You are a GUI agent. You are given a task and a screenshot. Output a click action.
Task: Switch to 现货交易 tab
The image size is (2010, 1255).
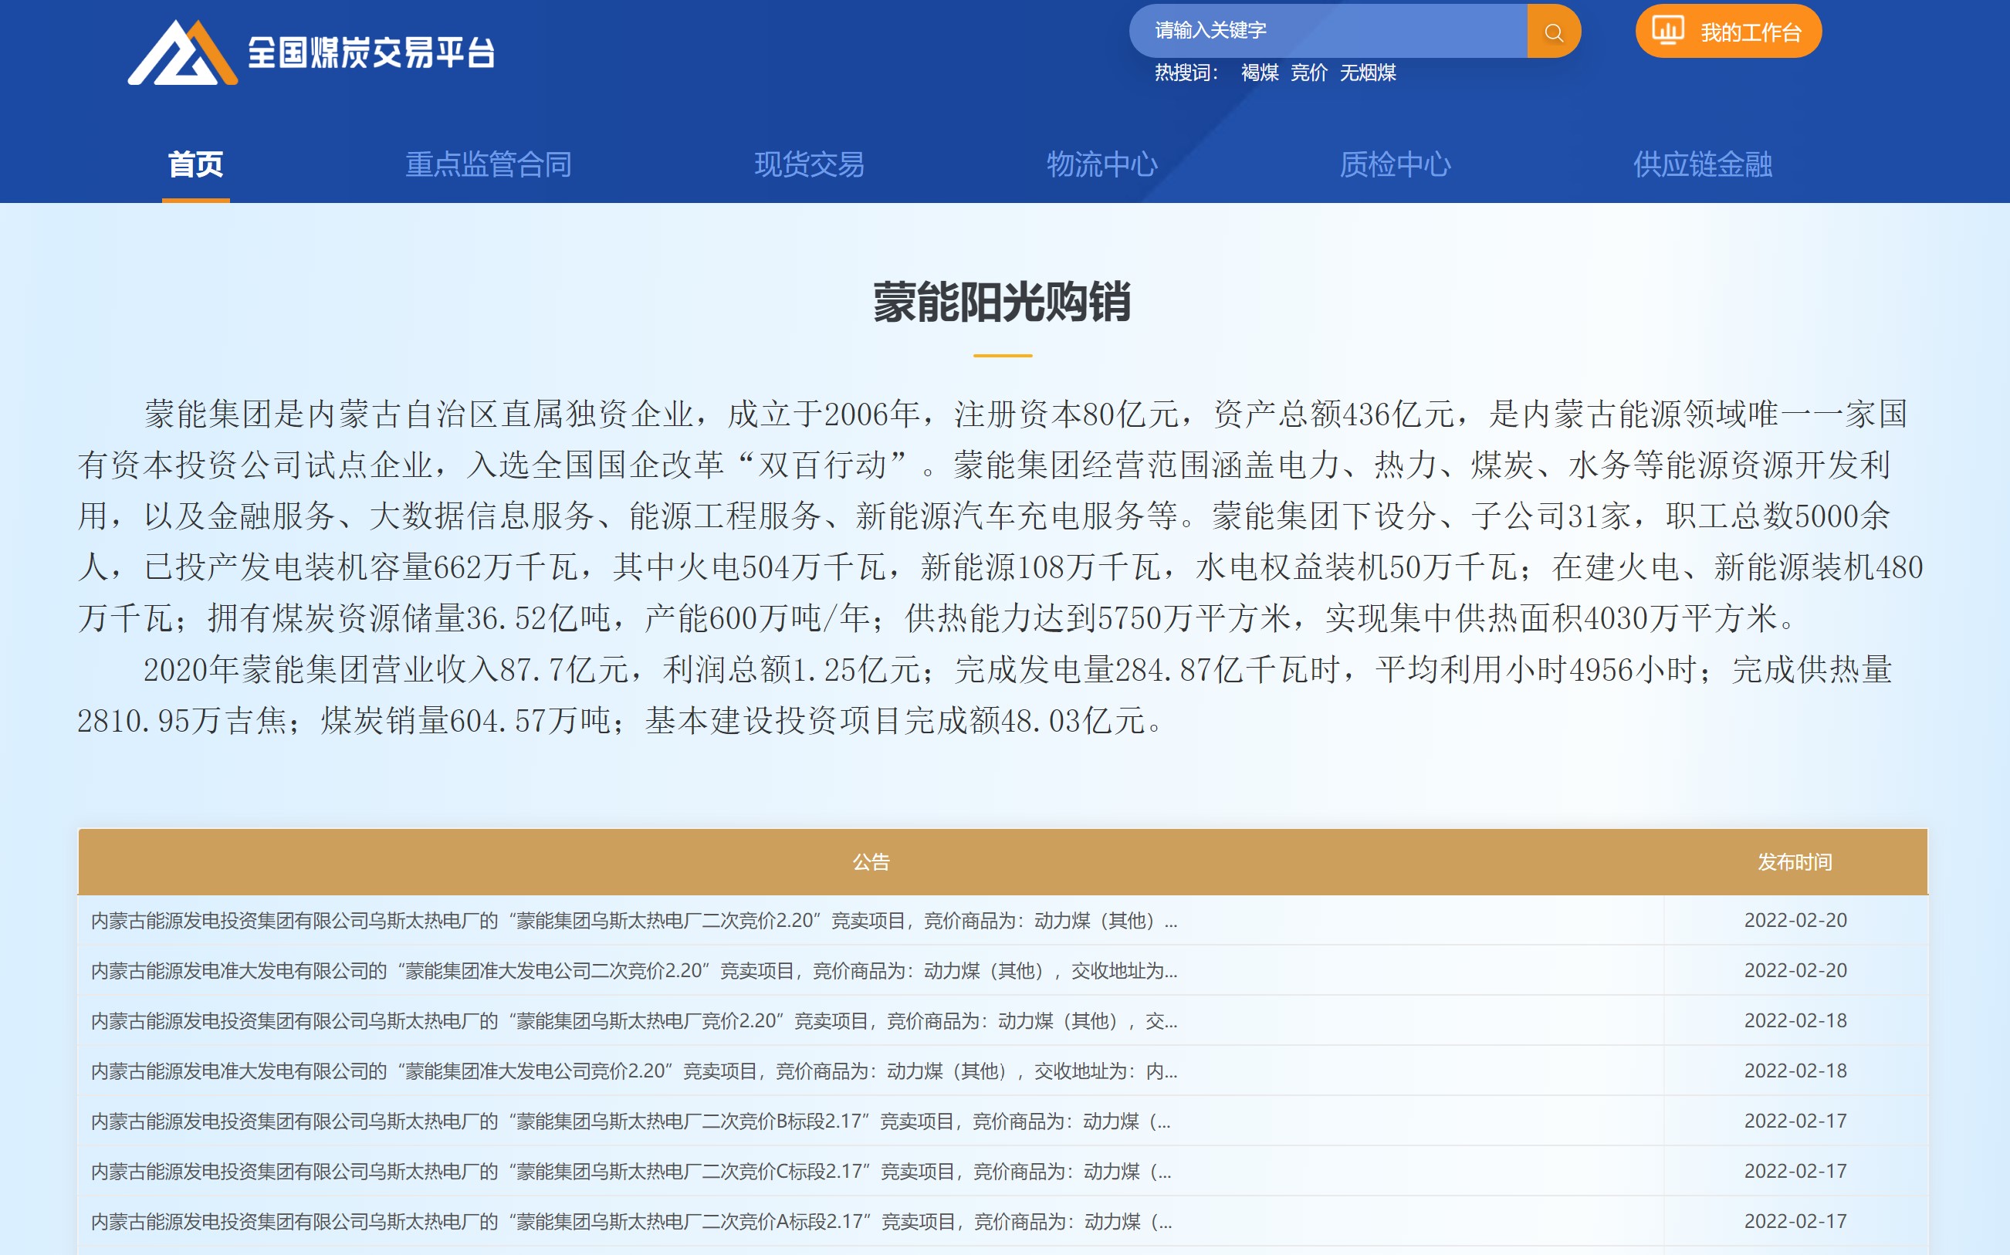point(809,164)
